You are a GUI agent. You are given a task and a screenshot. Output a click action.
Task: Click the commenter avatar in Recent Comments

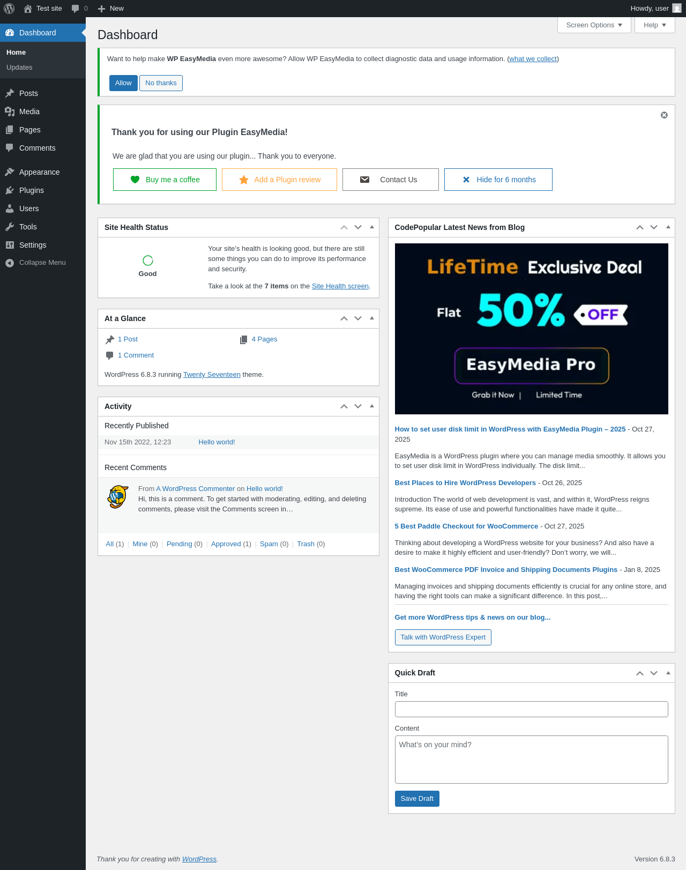pyautogui.click(x=118, y=497)
